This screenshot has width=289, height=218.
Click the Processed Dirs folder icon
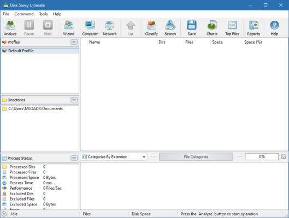4,167
